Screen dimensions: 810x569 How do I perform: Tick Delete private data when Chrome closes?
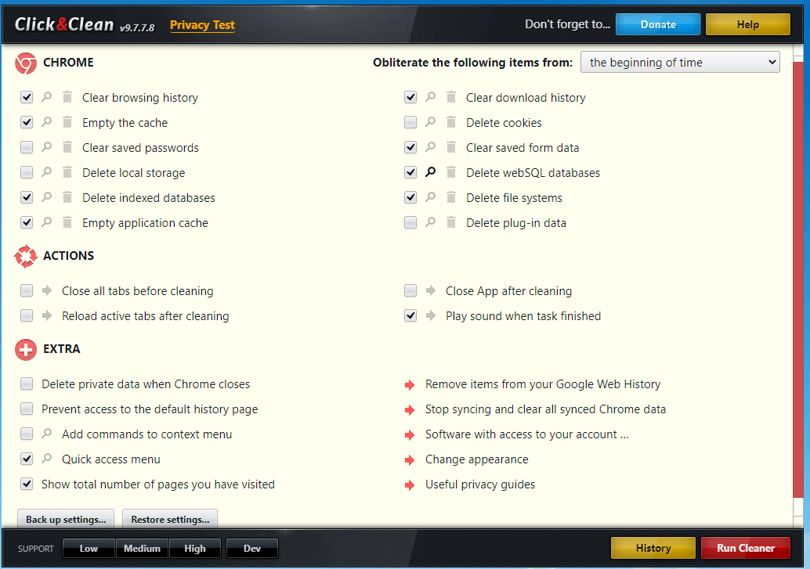coord(27,384)
